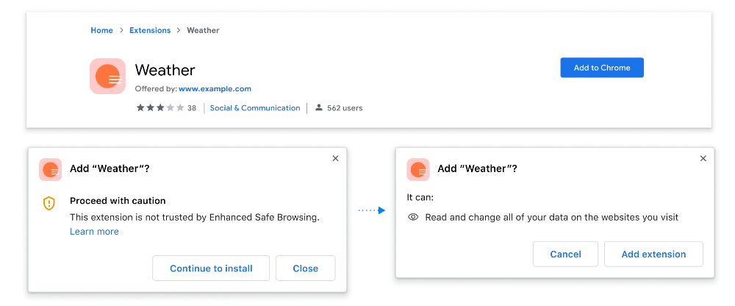
Task: Dismiss the permissions dialog with the X
Action: 703,158
